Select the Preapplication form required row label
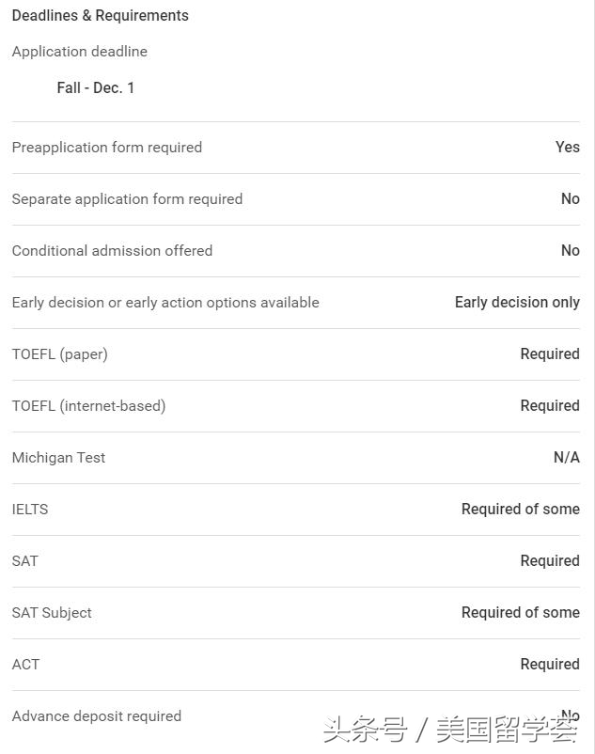 click(107, 148)
